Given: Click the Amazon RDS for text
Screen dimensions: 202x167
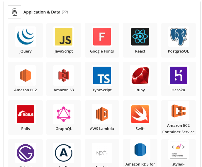Looking at the screenshot, I should pyautogui.click(x=140, y=164).
